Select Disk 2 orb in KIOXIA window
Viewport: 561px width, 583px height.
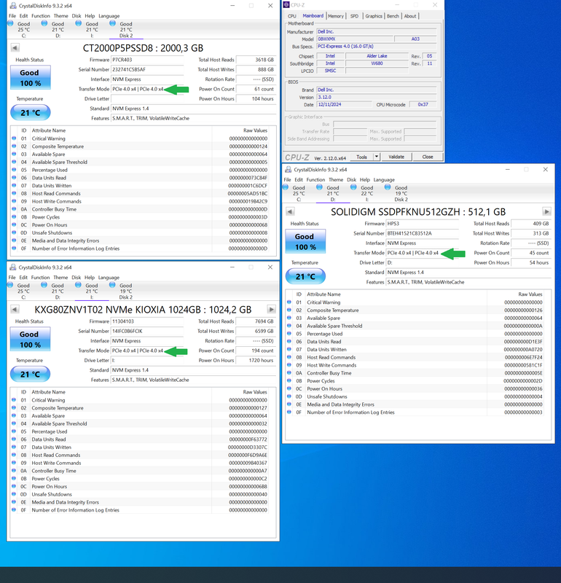(x=112, y=284)
